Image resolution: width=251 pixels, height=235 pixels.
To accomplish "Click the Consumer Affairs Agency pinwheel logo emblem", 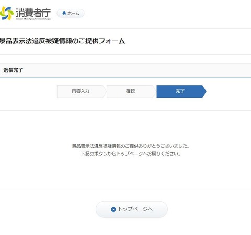I will (7, 14).
